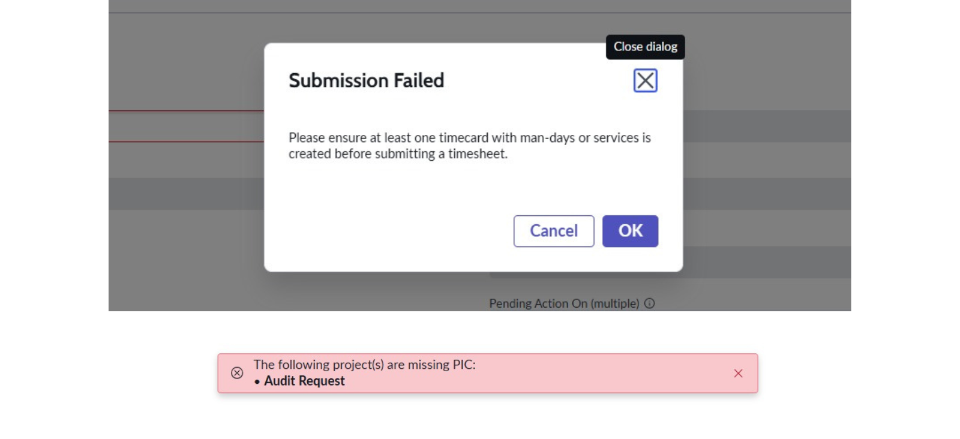Screen dimensions: 960x439
Task: Click the "Close dialog" tooltip
Action: click(645, 47)
